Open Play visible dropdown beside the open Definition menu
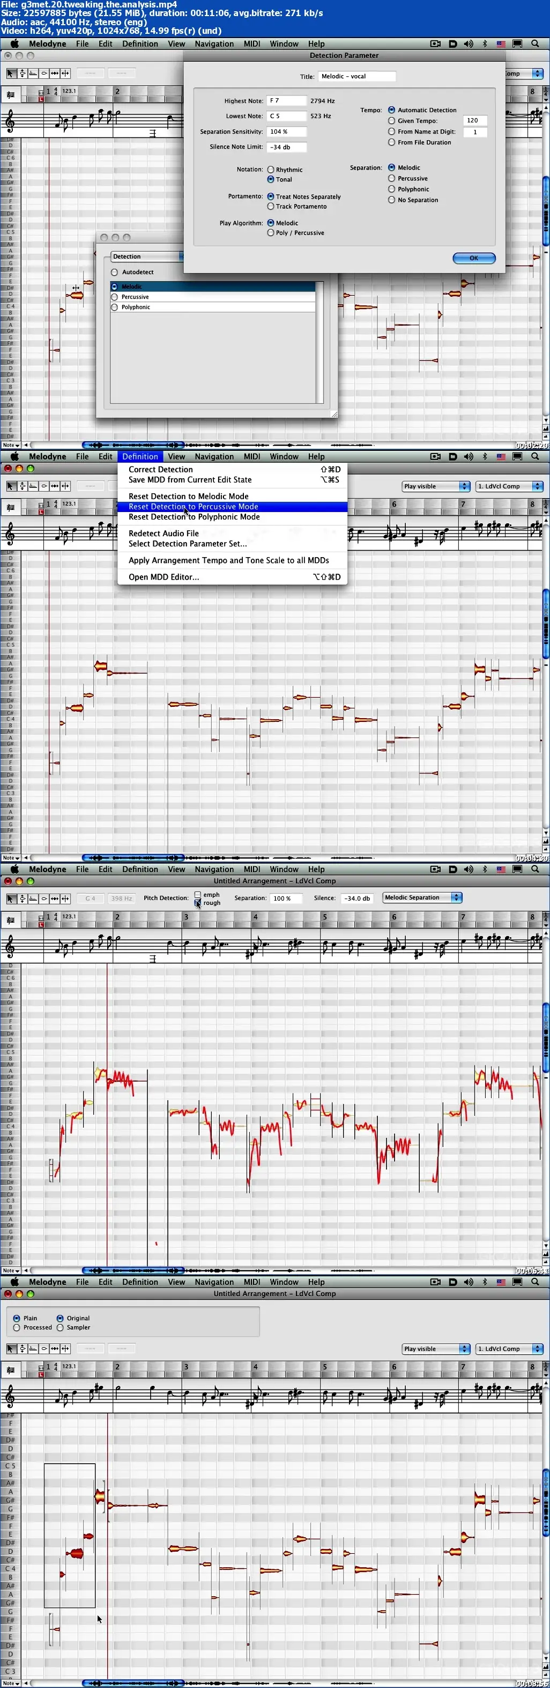This screenshot has height=1688, width=550. 435,486
